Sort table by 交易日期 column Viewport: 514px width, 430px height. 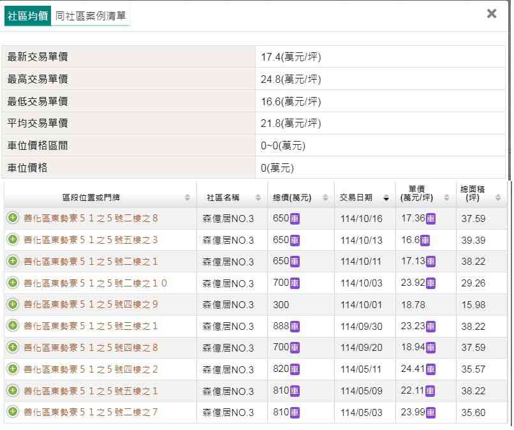pyautogui.click(x=363, y=198)
